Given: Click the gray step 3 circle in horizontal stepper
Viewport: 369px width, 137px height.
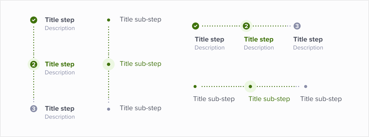Looking at the screenshot, I should click(x=297, y=26).
